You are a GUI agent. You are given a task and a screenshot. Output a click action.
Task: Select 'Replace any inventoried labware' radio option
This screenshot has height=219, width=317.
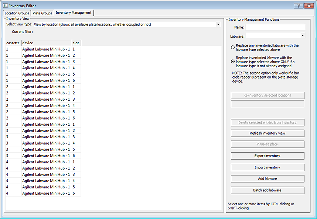[233, 48]
